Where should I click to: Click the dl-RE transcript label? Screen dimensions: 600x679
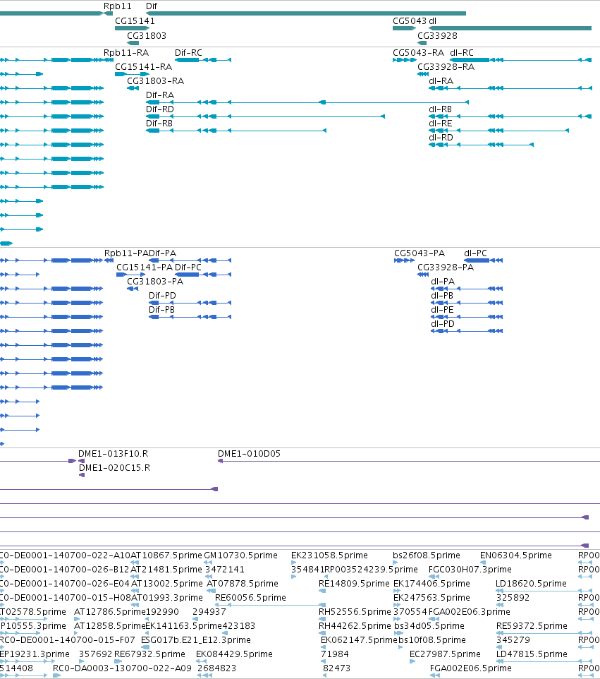(441, 124)
